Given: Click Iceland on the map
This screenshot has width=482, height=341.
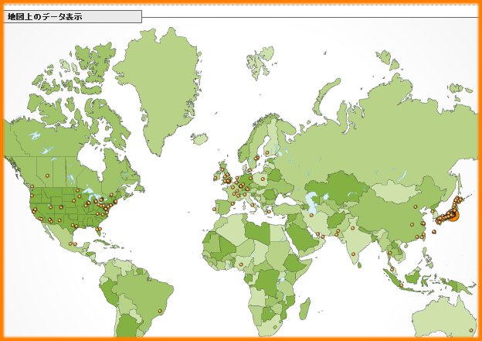Looking at the screenshot, I should click(x=200, y=139).
